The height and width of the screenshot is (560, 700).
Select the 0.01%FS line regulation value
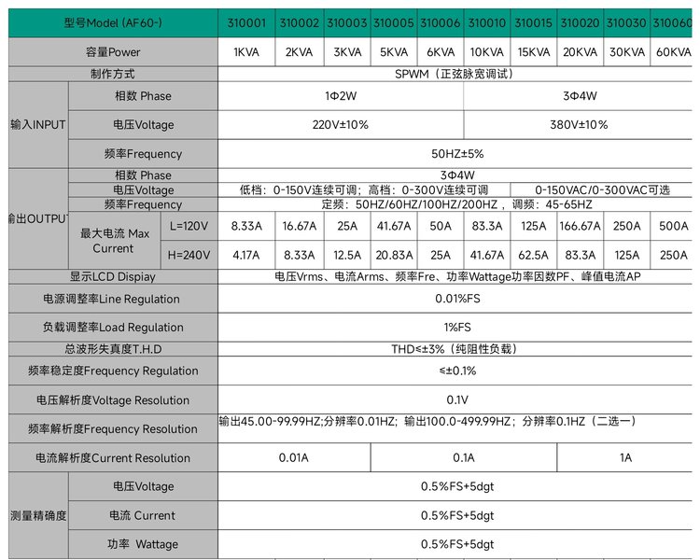point(457,299)
